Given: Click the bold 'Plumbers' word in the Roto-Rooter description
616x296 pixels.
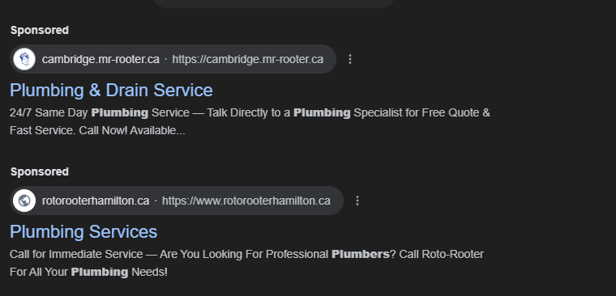Looking at the screenshot, I should pos(360,254).
